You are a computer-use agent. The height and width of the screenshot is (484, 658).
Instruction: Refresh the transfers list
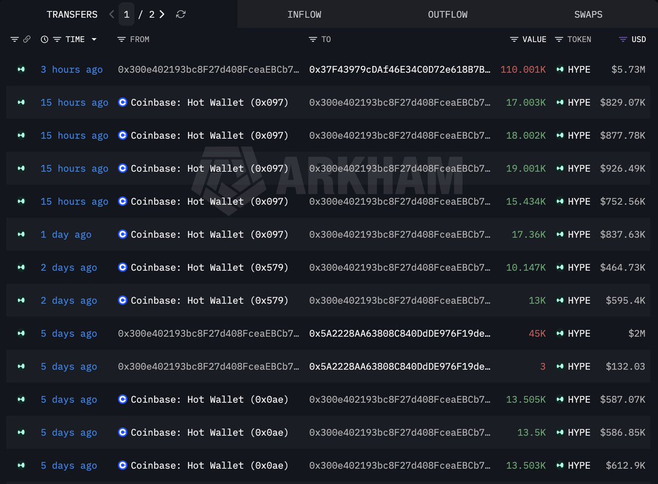pos(180,14)
